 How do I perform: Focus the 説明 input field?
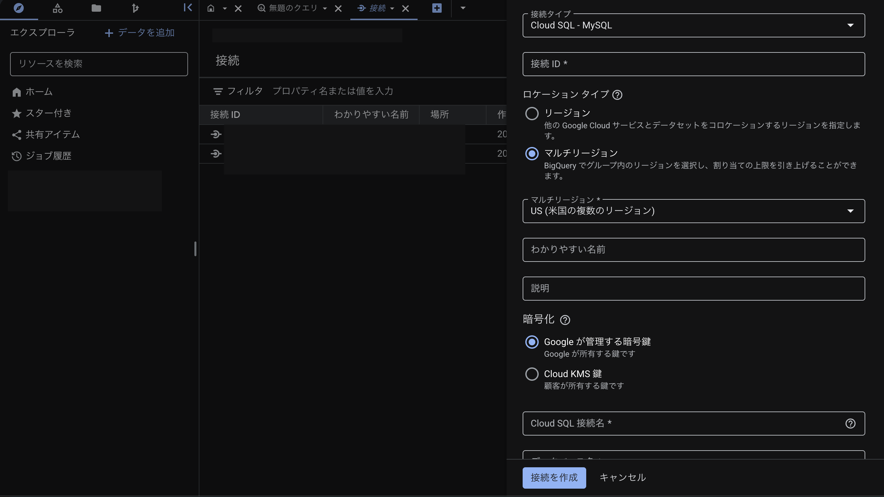coord(694,288)
